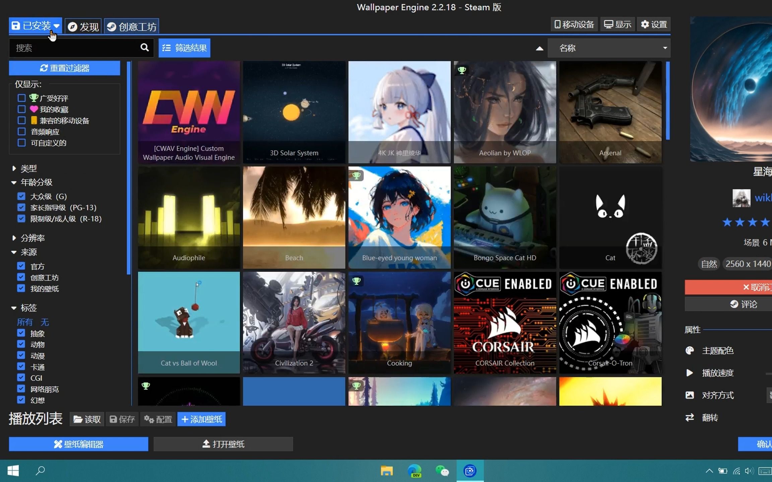Click the wallpaper grid scrollbar
This screenshot has width=772, height=482.
(x=668, y=100)
